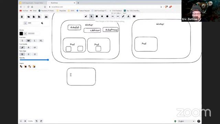
Task: Toggle the canvas lock tool
Action: pyautogui.click(x=86, y=17)
